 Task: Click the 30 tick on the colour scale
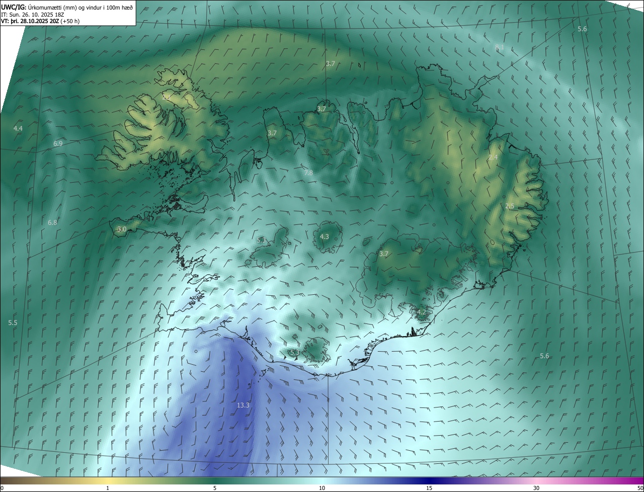536,488
